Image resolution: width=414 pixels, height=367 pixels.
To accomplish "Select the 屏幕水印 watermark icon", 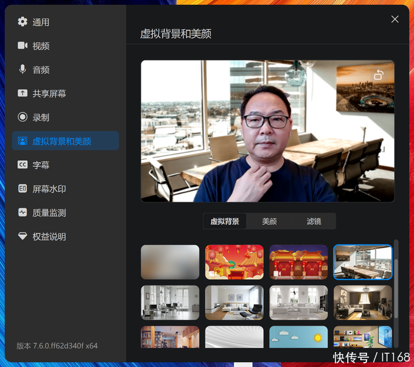I will [x=23, y=189].
